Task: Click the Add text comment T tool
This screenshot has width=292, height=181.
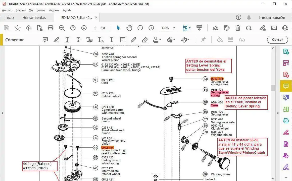Action: tap(111, 40)
